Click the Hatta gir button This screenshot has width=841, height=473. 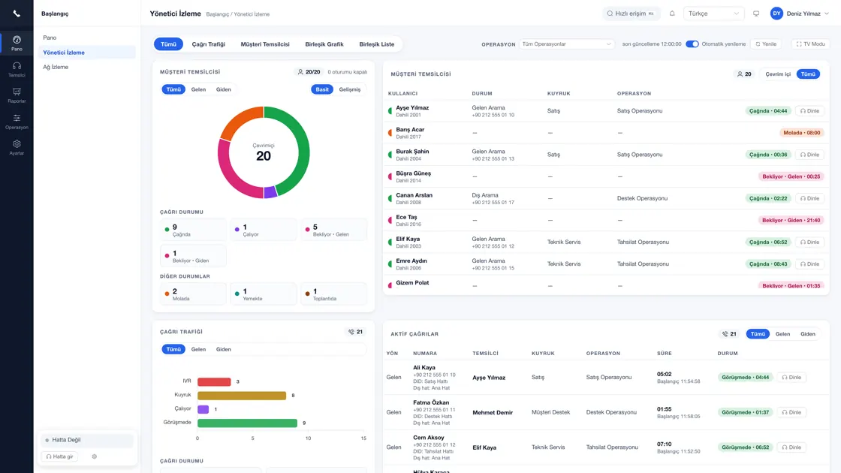[59, 456]
